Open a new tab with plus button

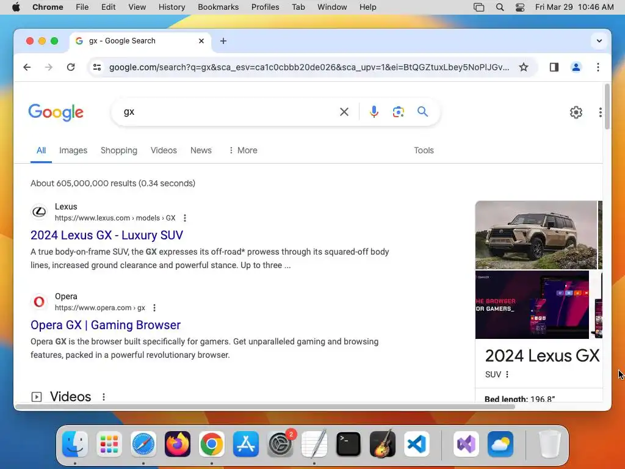coord(223,41)
